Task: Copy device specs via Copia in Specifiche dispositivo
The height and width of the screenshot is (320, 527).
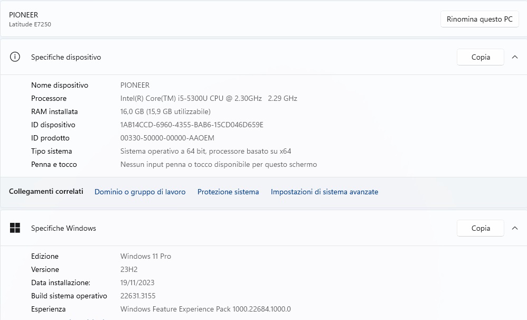Action: click(x=481, y=57)
